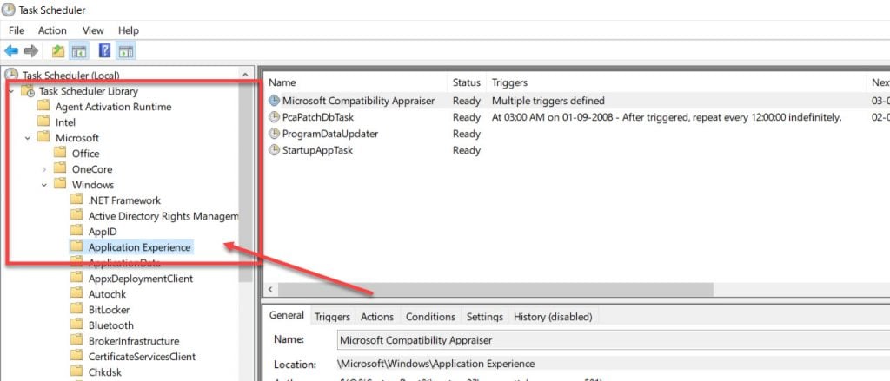The image size is (890, 381).
Task: Click the Task Scheduler Library folder icon
Action: click(x=28, y=91)
